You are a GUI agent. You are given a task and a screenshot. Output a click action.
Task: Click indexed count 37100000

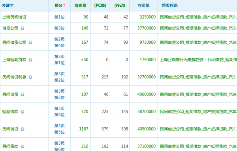point(147,146)
